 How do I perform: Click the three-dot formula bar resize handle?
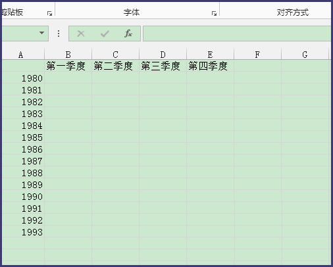coord(59,34)
